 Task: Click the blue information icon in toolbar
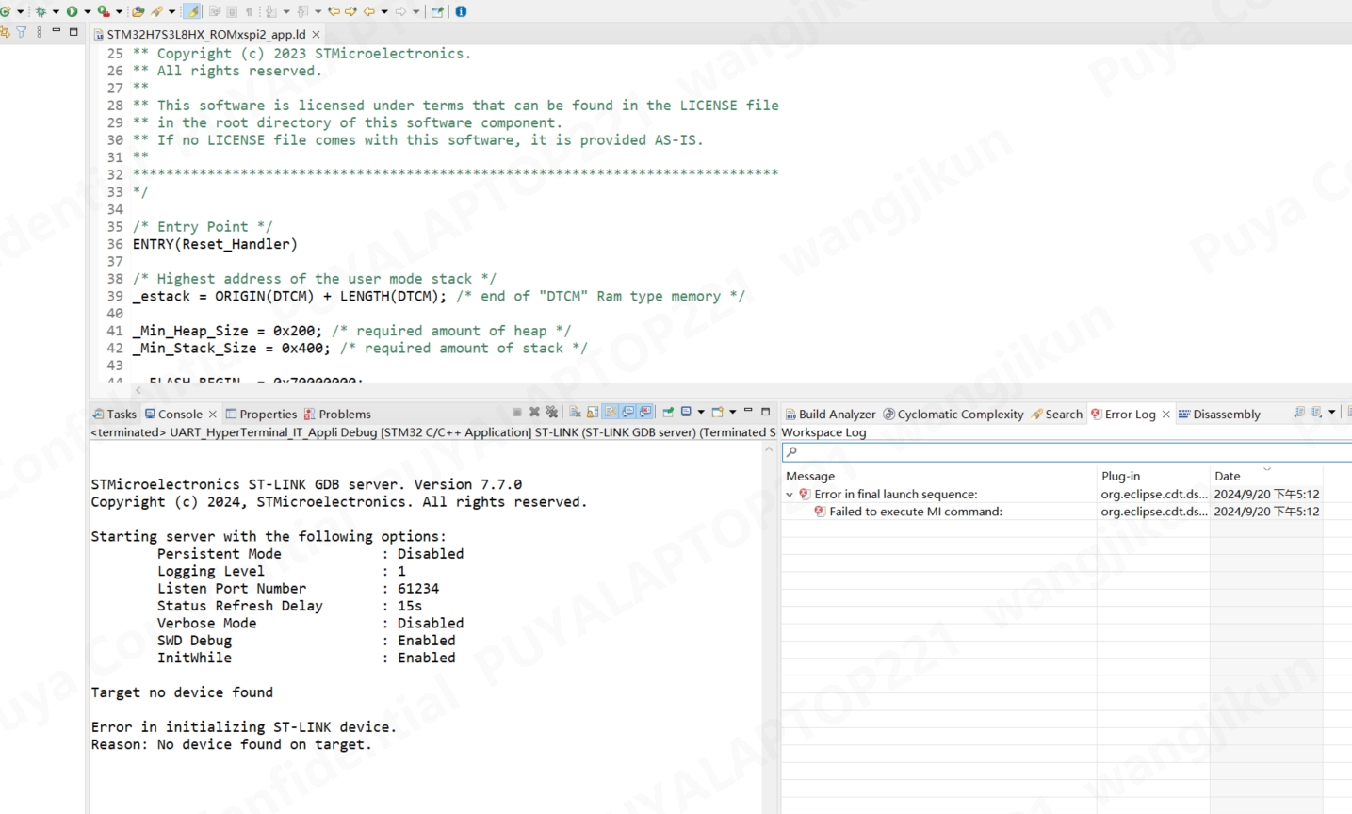461,11
